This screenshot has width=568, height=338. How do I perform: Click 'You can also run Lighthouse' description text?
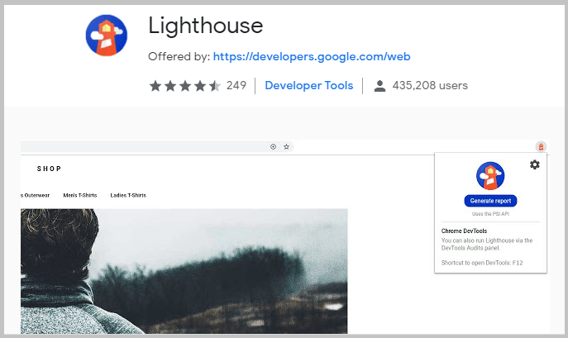(x=487, y=244)
